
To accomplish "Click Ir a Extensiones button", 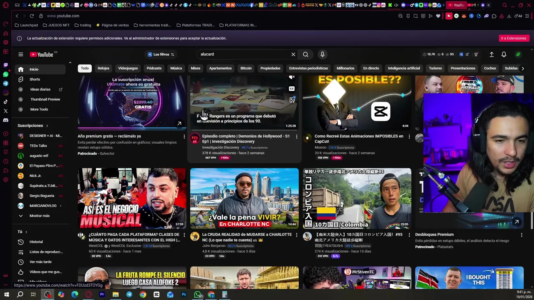I will click(514, 38).
